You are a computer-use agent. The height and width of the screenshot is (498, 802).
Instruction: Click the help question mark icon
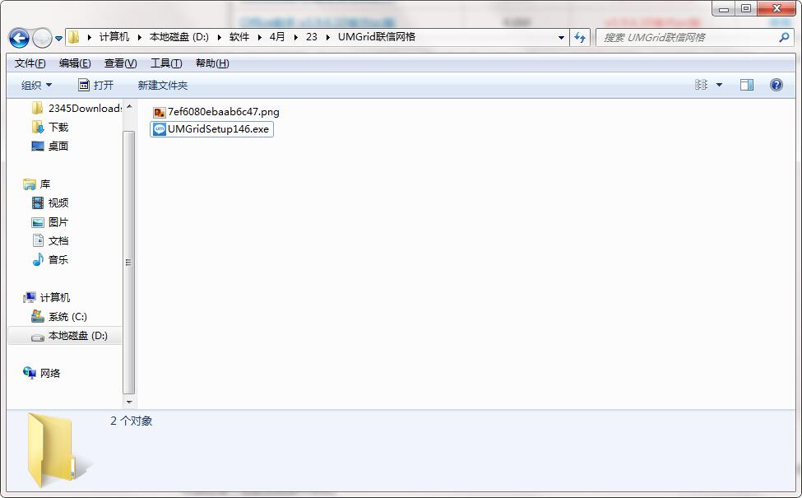coord(776,85)
